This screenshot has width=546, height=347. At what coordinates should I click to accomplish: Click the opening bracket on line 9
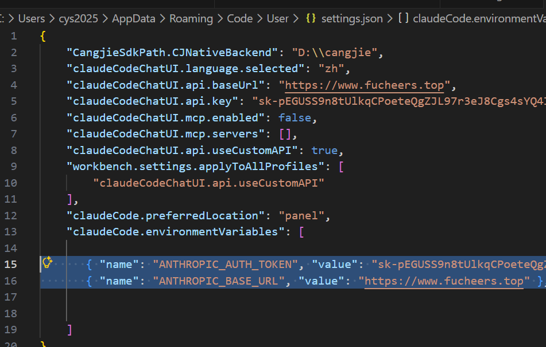[x=341, y=167]
